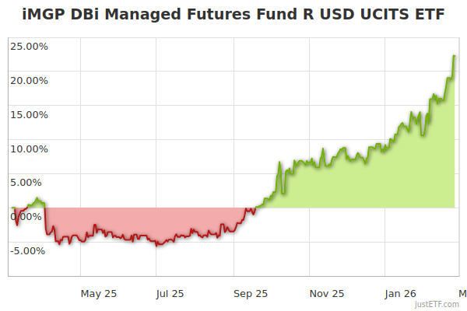This screenshot has width=467, height=311.
Task: Click the 0.00% y-axis label
Action: (x=31, y=217)
